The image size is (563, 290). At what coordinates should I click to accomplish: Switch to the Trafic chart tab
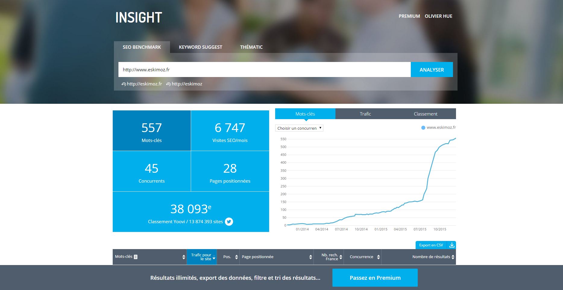(365, 114)
